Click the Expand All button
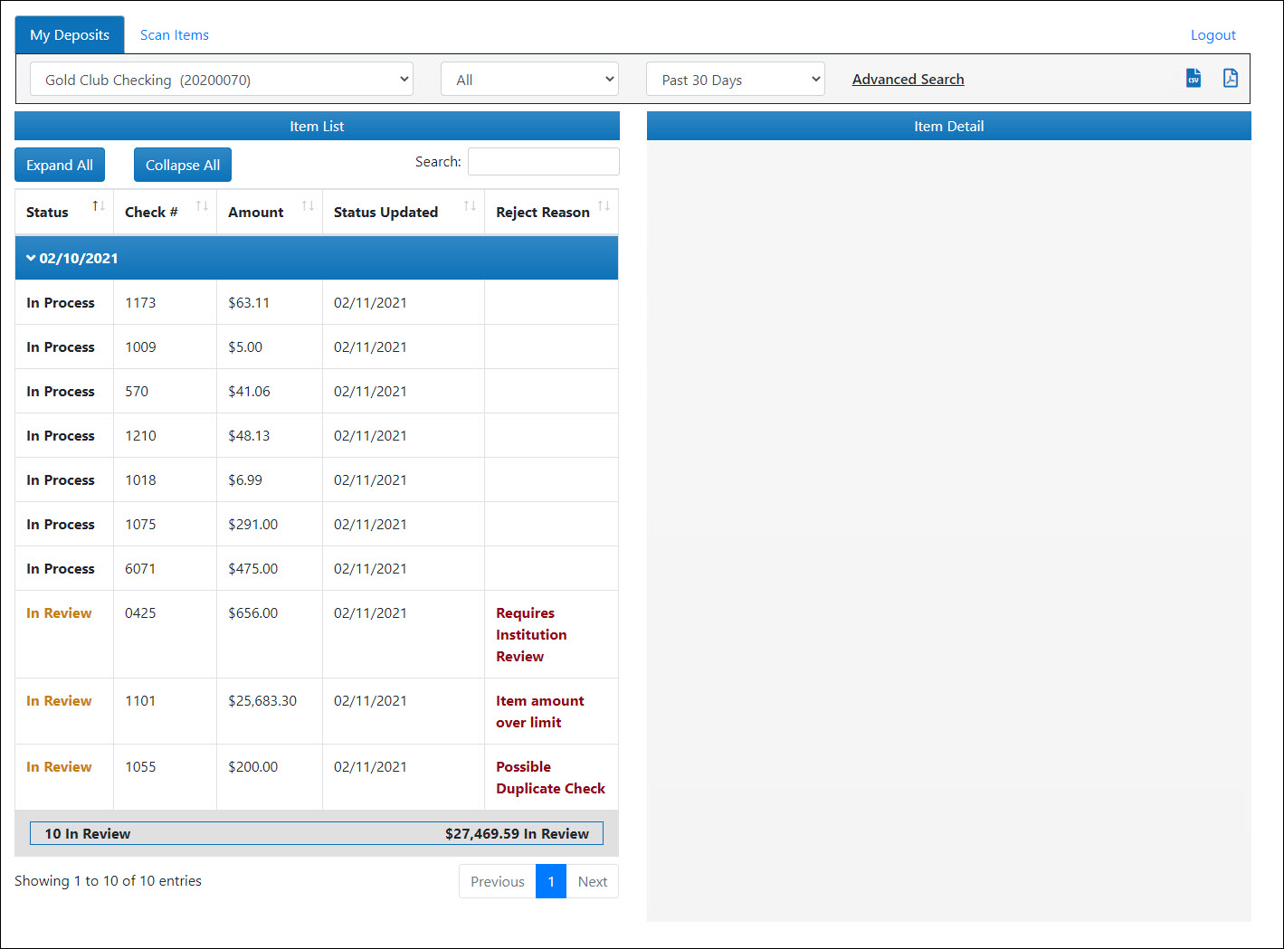This screenshot has height=949, width=1284. 60,166
